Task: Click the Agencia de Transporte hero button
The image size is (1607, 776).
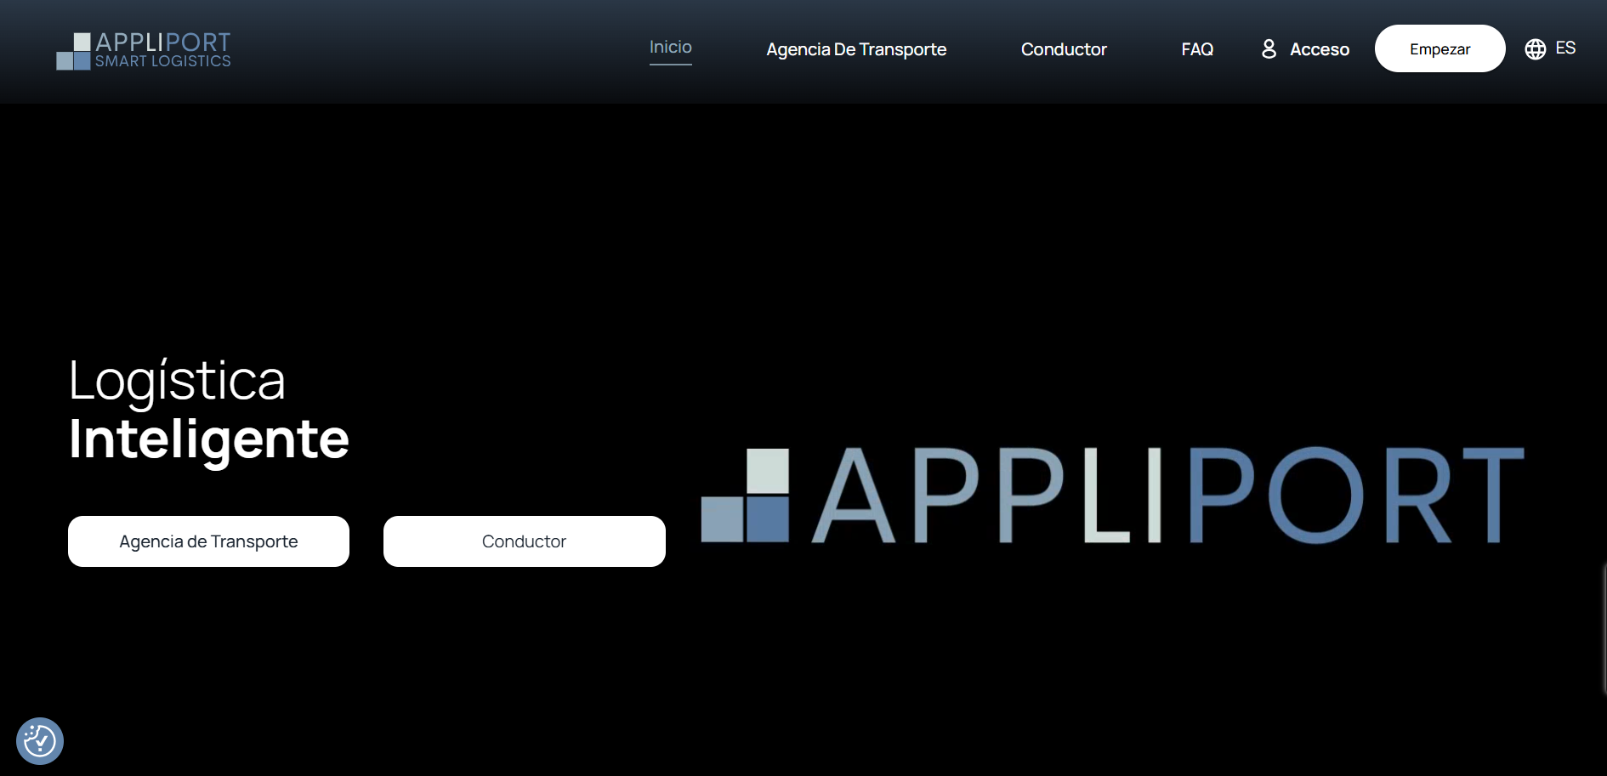Action: (x=208, y=541)
